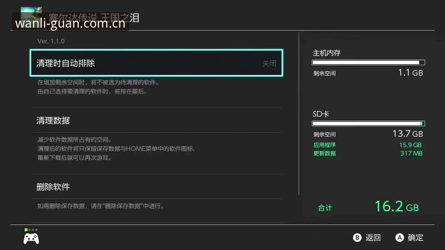Image resolution: width=445 pixels, height=250 pixels.
Task: Click the 主机内存 heading
Action: 326,53
